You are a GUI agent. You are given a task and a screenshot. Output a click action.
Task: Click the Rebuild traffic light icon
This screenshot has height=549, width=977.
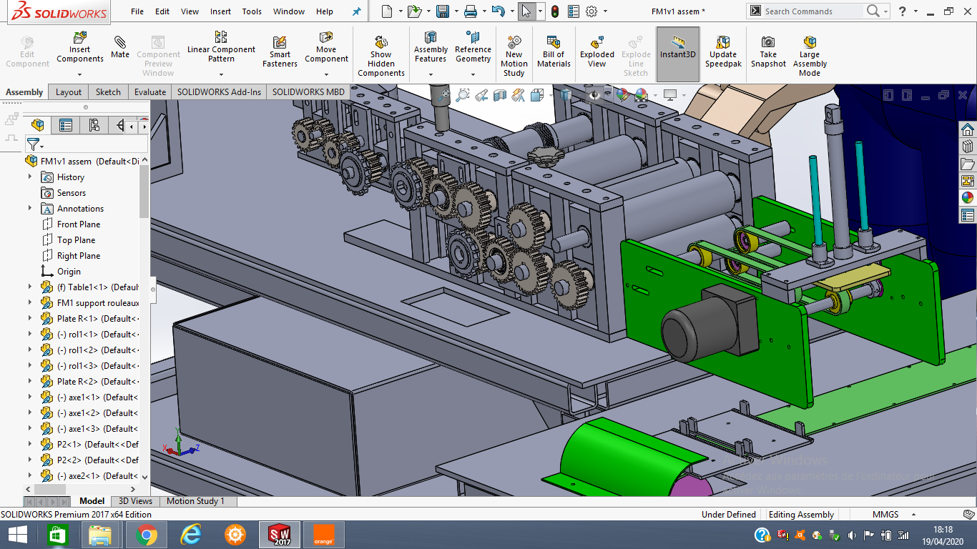tap(555, 11)
